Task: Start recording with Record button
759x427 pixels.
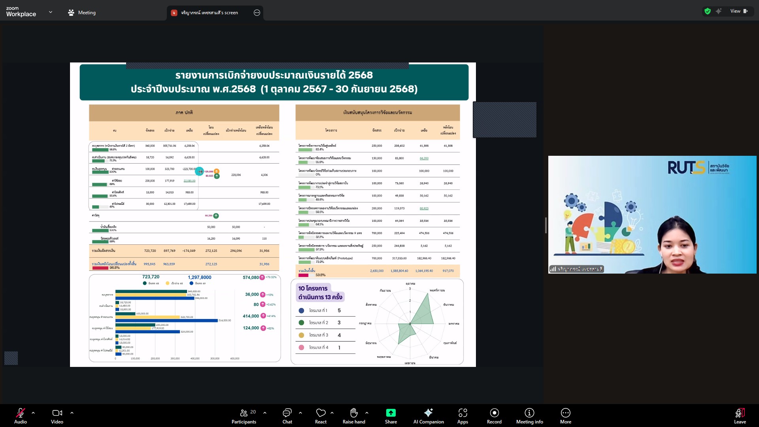Action: tap(494, 416)
